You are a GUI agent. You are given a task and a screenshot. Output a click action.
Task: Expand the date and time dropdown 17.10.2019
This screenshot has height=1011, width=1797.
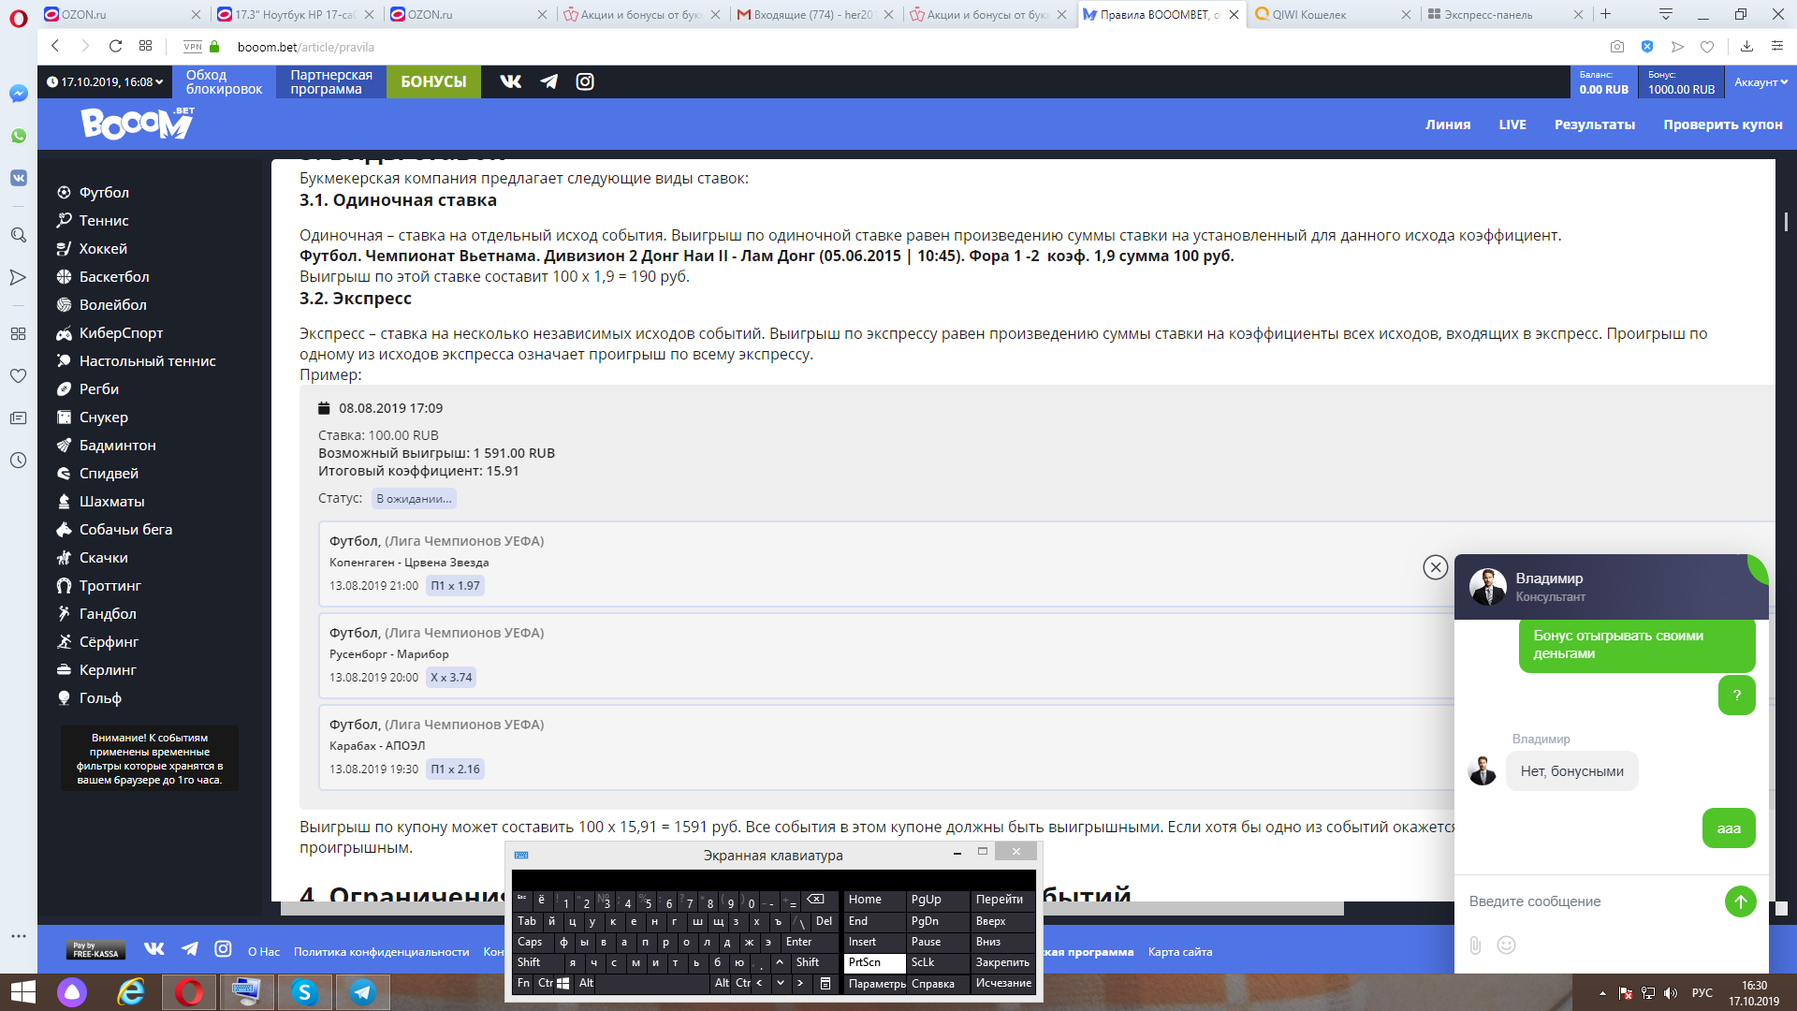tap(105, 82)
